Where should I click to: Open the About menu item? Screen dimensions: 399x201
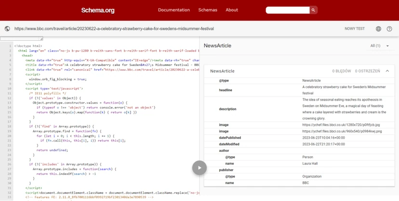[x=232, y=10]
